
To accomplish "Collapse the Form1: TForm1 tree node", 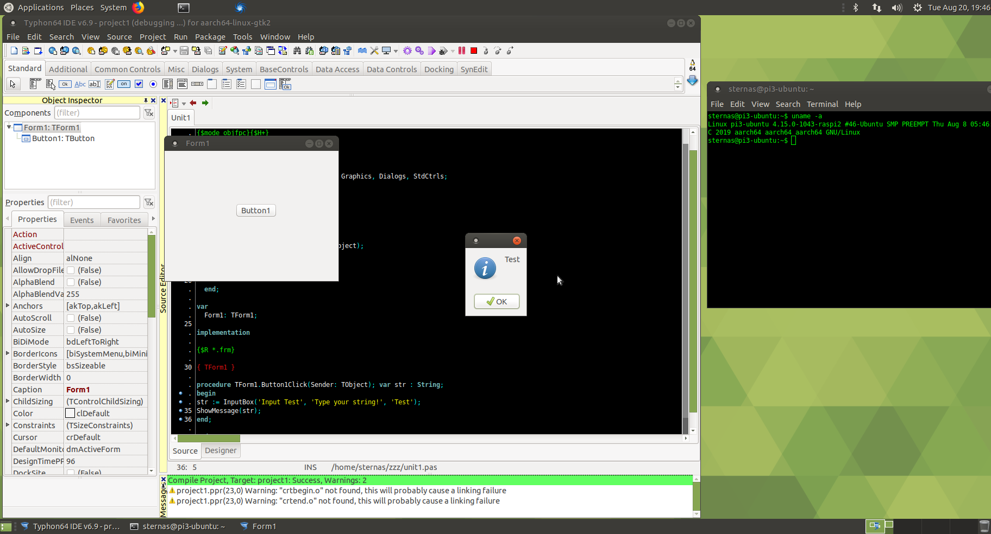I will pyautogui.click(x=9, y=127).
